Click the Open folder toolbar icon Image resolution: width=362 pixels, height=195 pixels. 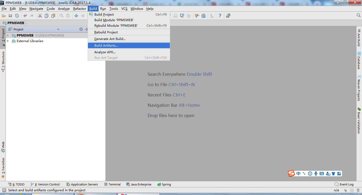click(x=4, y=16)
